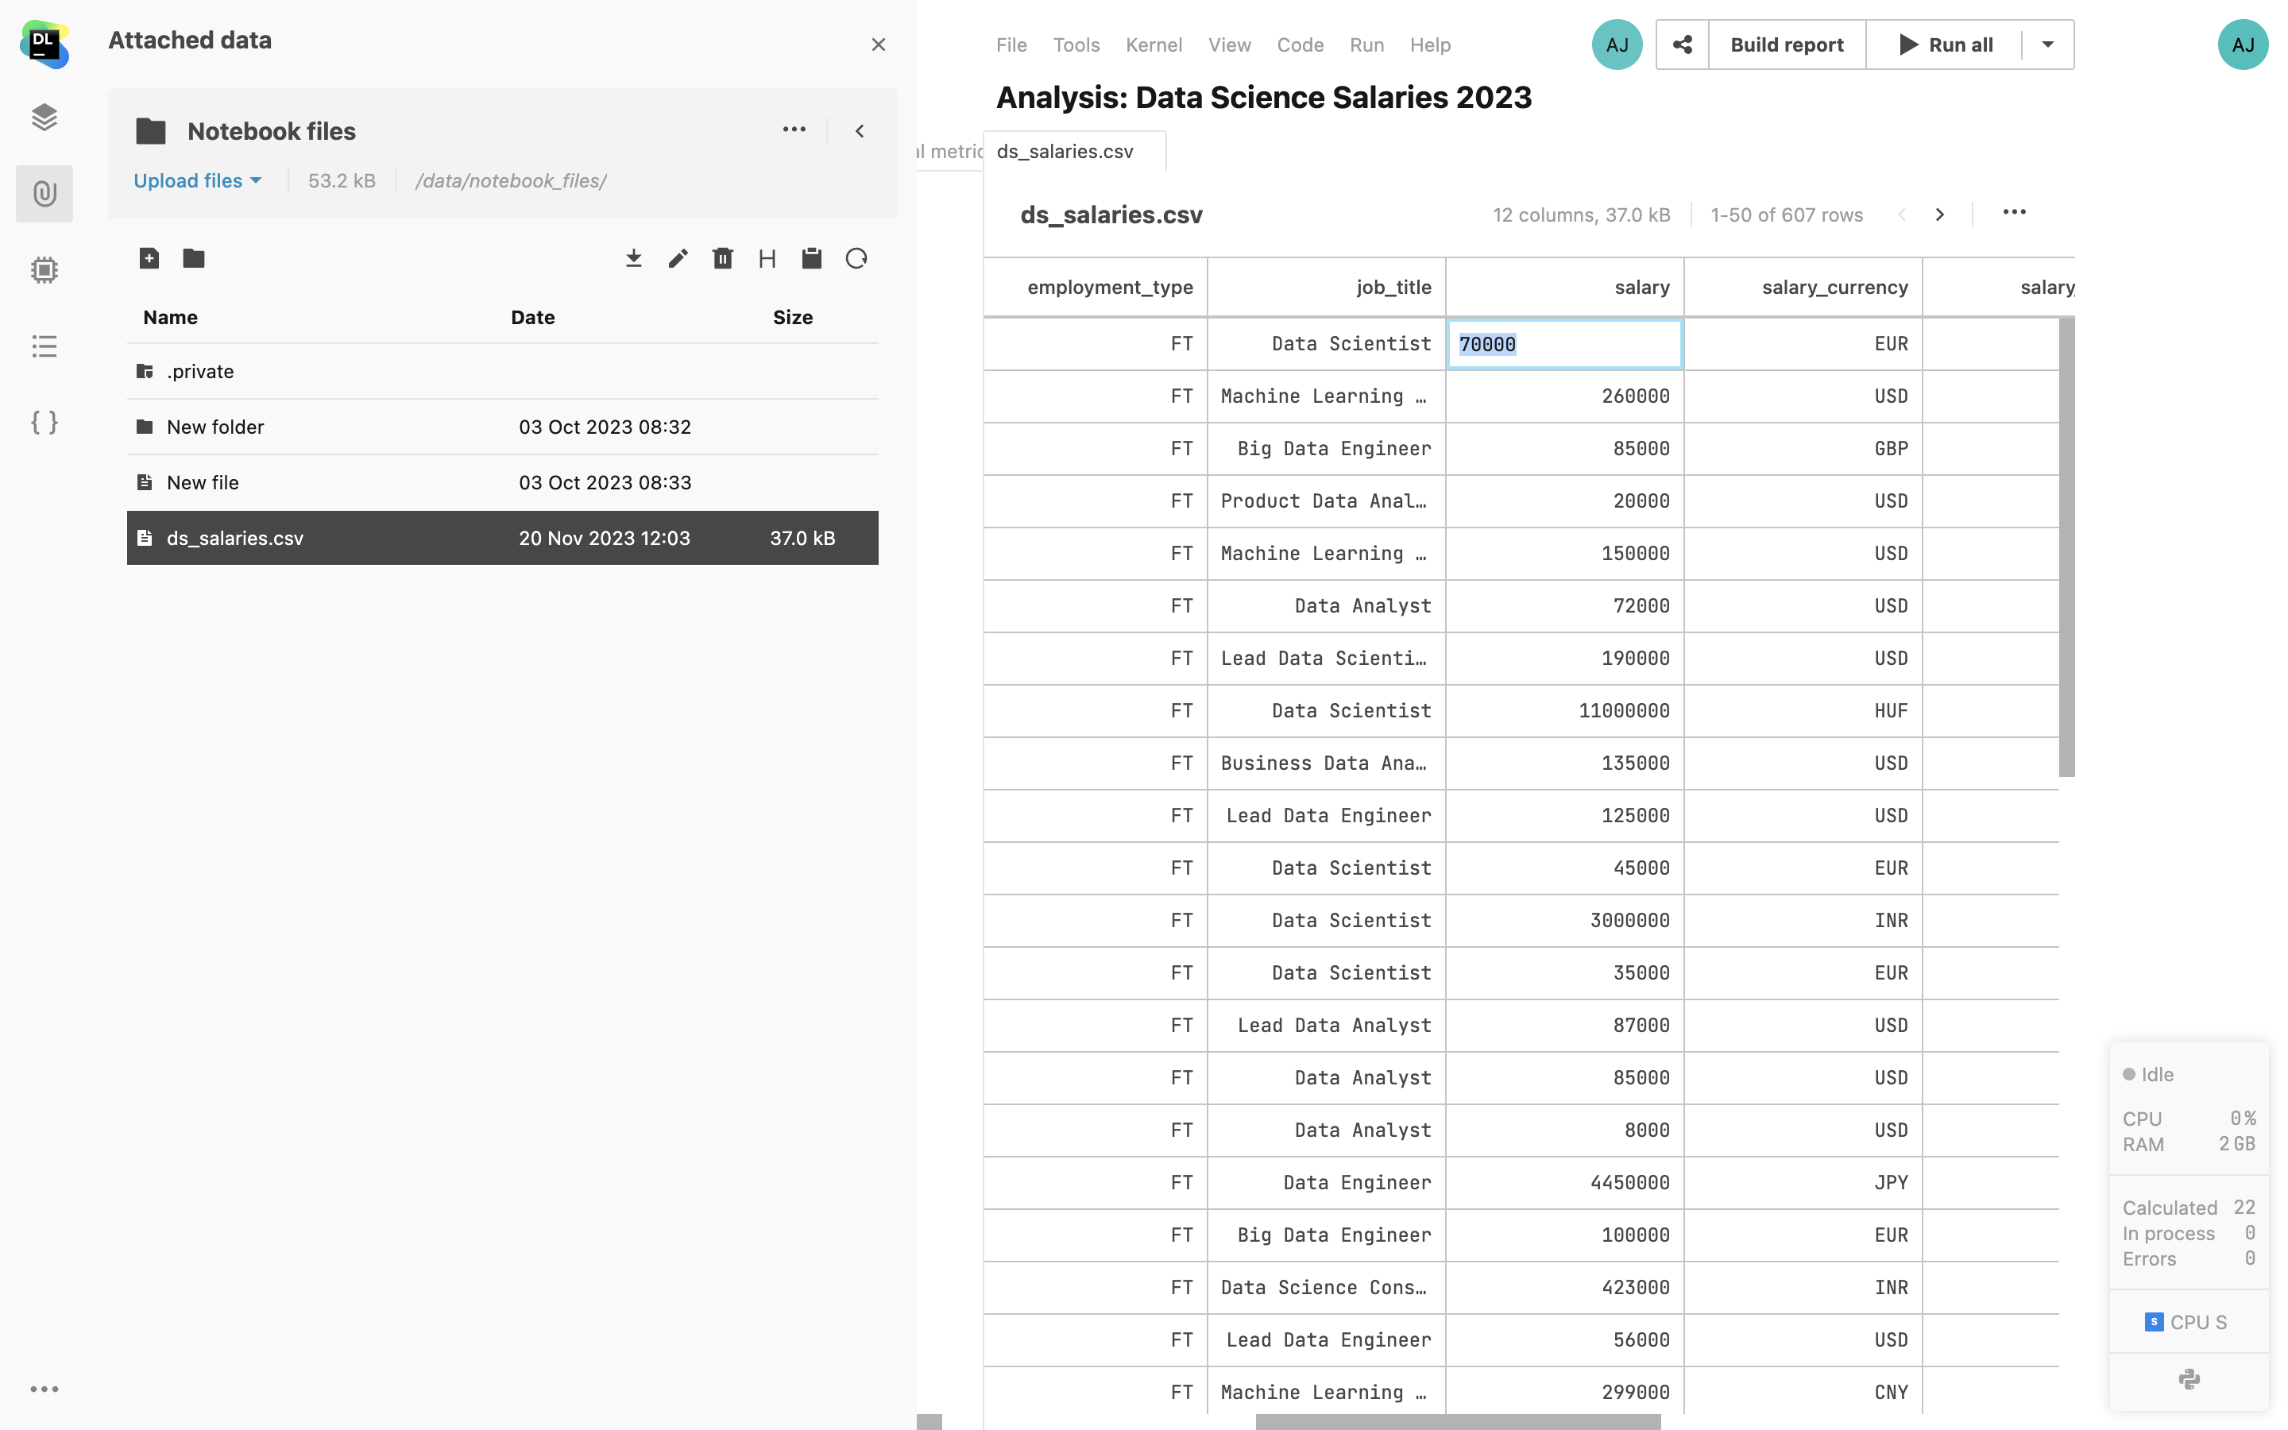Screen dimensions: 2288x1430
Task: Click the new file icon
Action: point(149,258)
